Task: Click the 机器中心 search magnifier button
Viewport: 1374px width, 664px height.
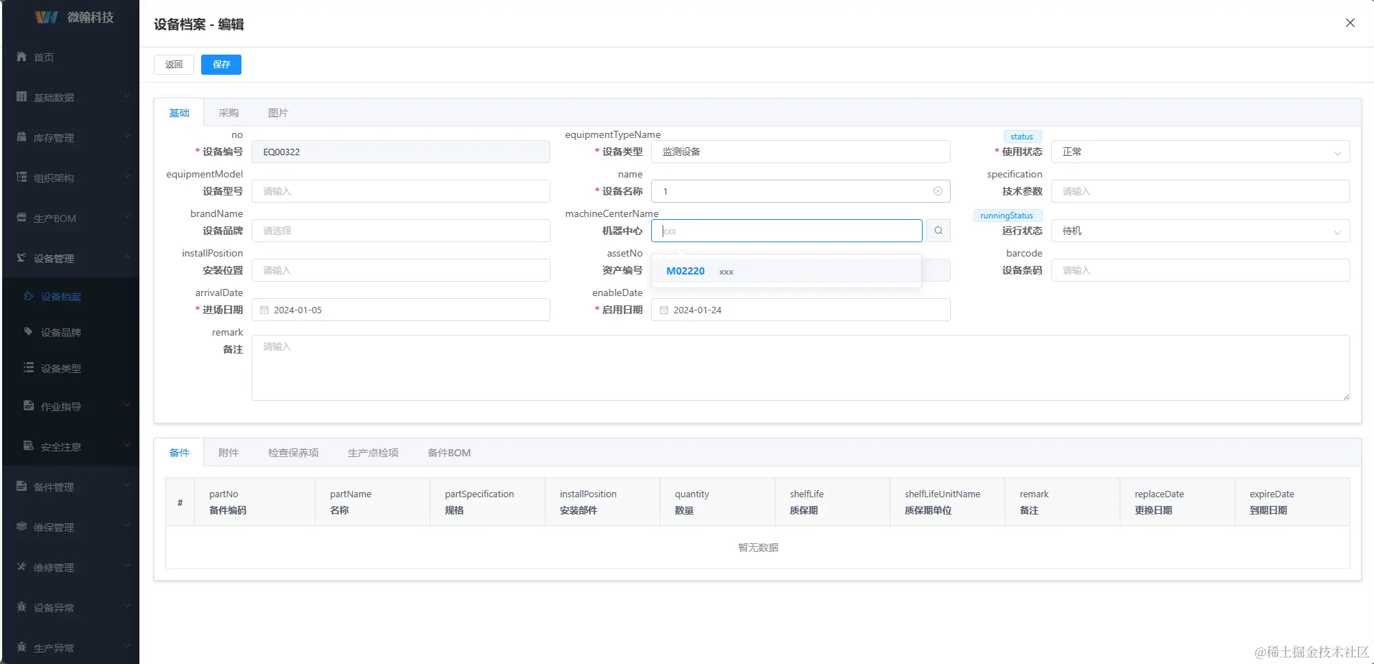Action: click(x=939, y=231)
